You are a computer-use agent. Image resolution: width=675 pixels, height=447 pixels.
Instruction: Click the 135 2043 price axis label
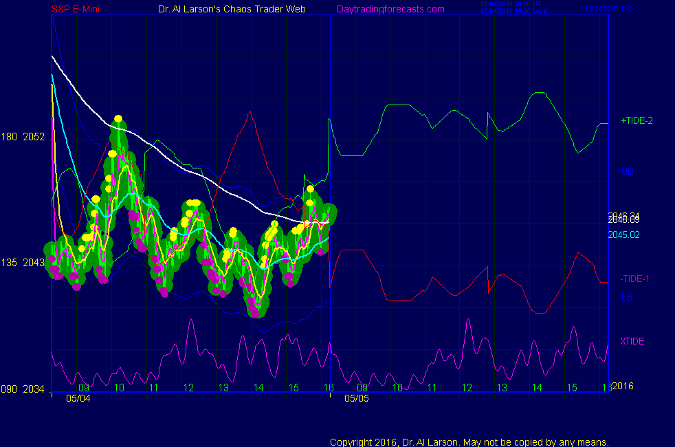(x=23, y=263)
